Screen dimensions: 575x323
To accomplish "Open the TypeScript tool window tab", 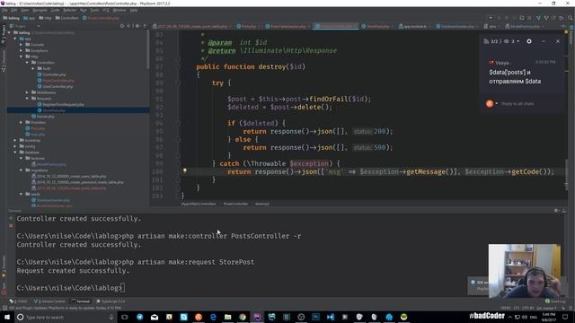I will pyautogui.click(x=111, y=301).
